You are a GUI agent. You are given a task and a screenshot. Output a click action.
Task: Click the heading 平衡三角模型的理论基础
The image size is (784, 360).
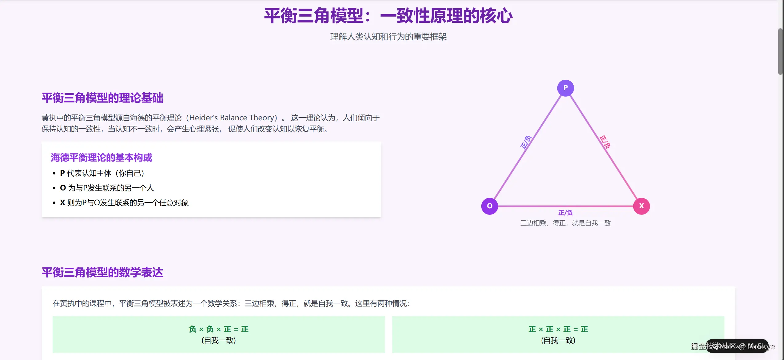(102, 98)
